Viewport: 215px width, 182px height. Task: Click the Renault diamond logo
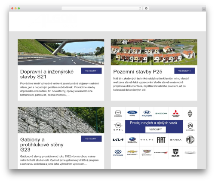(190, 114)
